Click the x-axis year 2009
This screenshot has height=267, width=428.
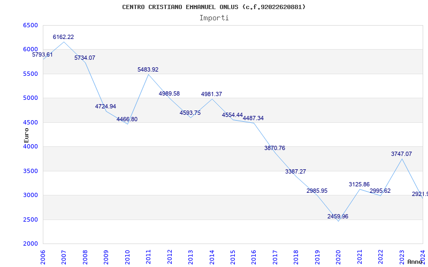pyautogui.click(x=106, y=257)
